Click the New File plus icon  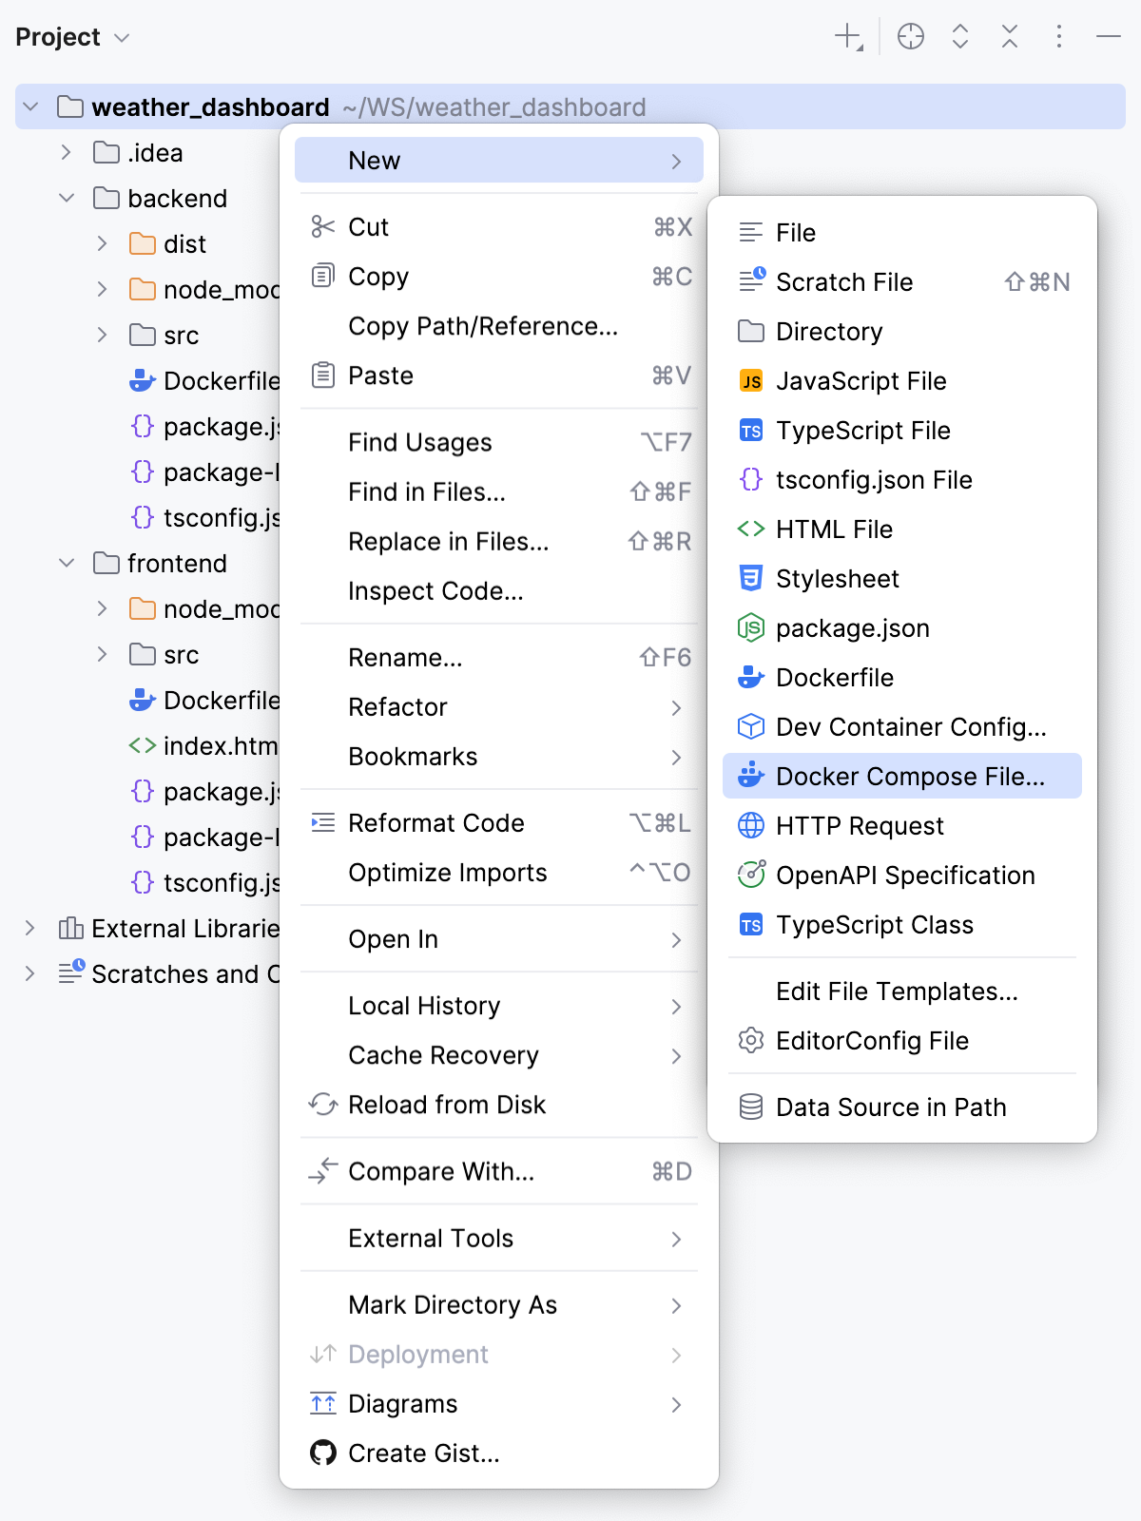(x=848, y=37)
